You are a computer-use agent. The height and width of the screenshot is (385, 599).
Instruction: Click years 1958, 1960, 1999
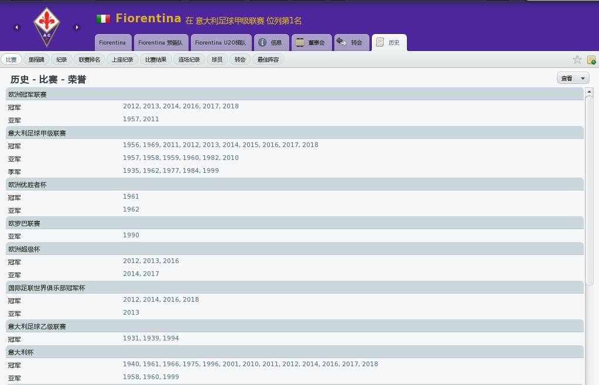coord(151,377)
